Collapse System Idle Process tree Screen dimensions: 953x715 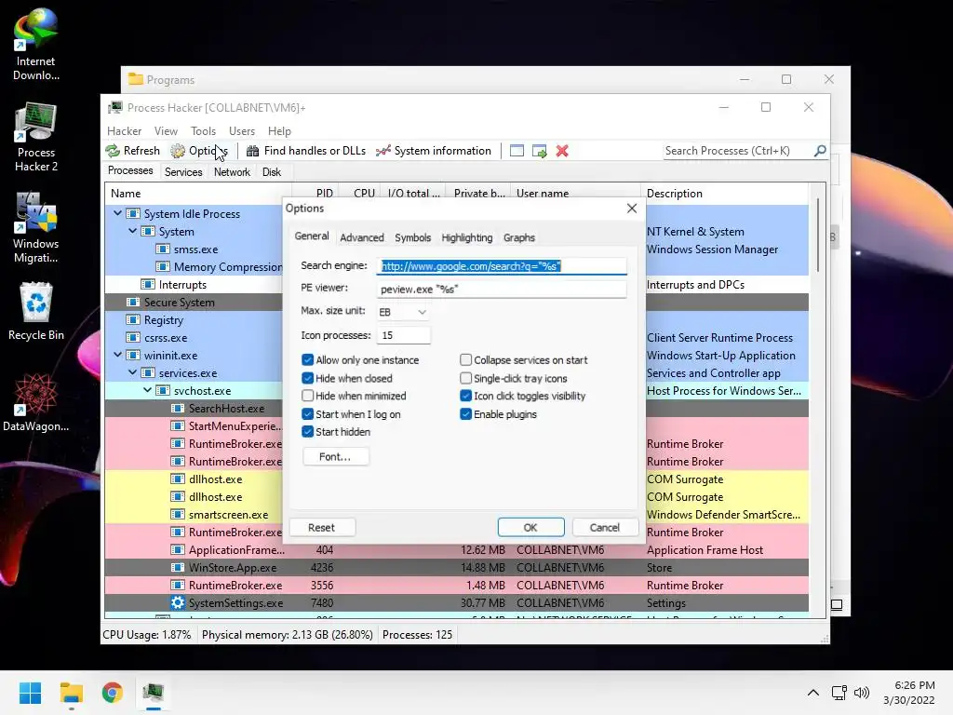[x=117, y=213]
